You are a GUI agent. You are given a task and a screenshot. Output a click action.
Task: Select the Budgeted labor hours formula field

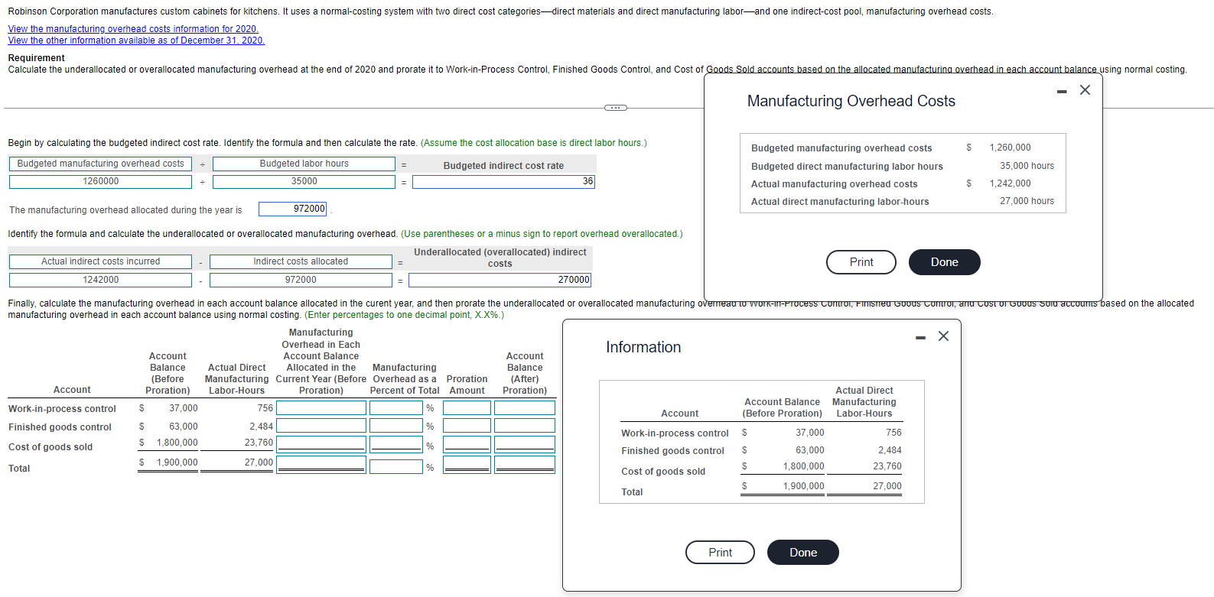click(304, 164)
